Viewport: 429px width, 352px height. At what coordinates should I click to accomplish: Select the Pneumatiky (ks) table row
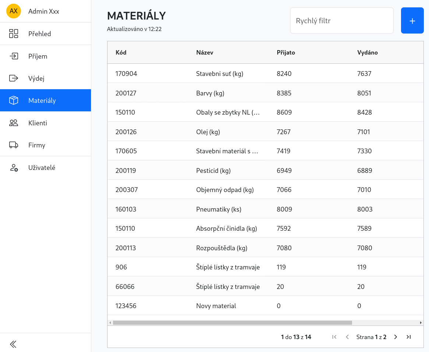click(266, 209)
